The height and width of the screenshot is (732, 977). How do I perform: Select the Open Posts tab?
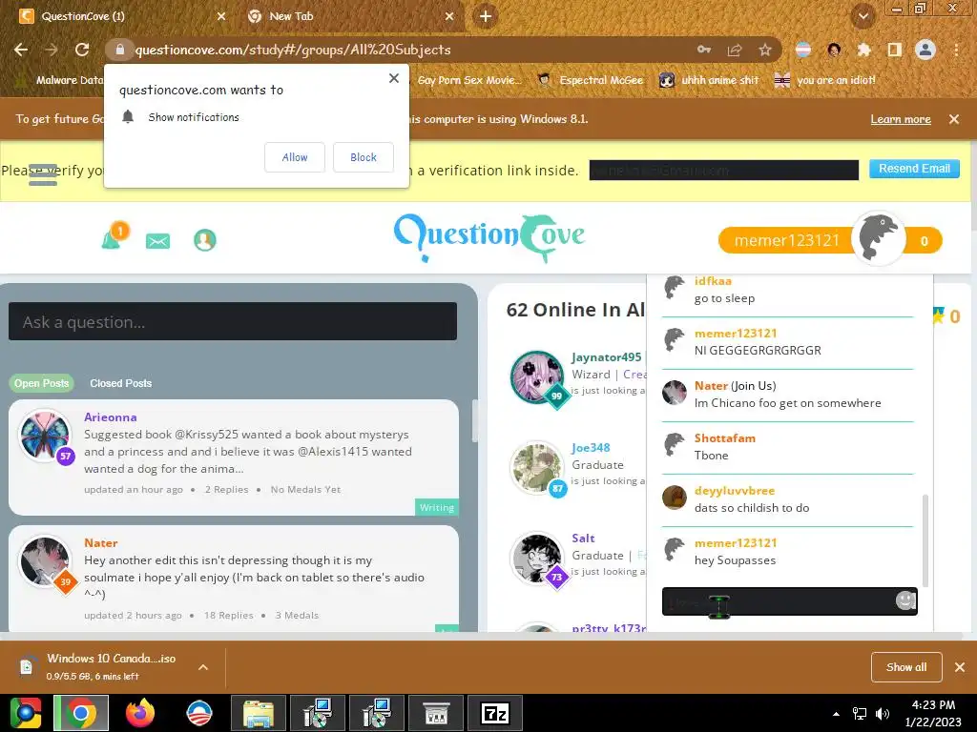point(41,383)
